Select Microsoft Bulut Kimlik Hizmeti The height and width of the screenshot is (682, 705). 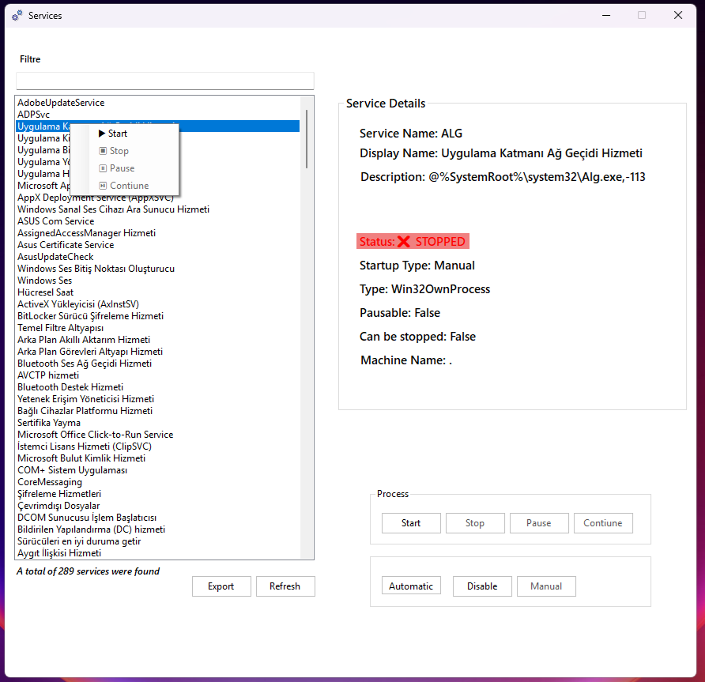click(x=158, y=458)
